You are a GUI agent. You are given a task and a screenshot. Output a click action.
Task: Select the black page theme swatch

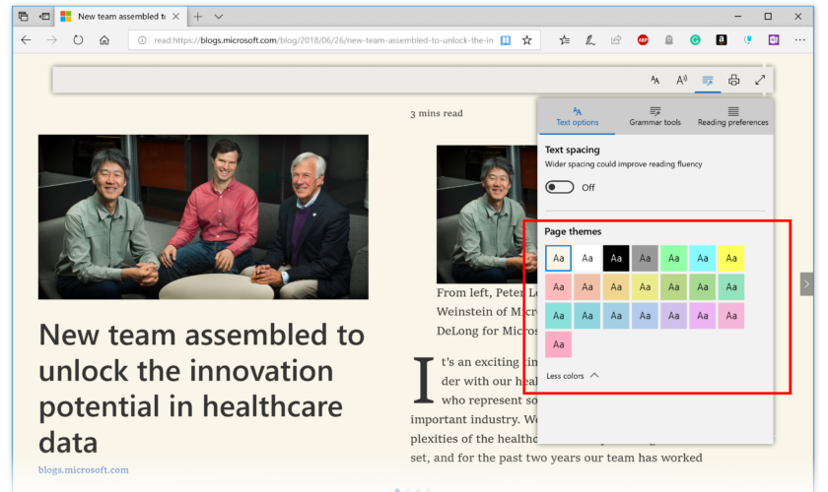pyautogui.click(x=615, y=258)
